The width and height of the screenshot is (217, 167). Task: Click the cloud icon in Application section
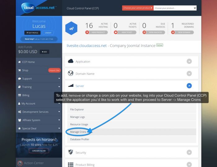pos(71,61)
